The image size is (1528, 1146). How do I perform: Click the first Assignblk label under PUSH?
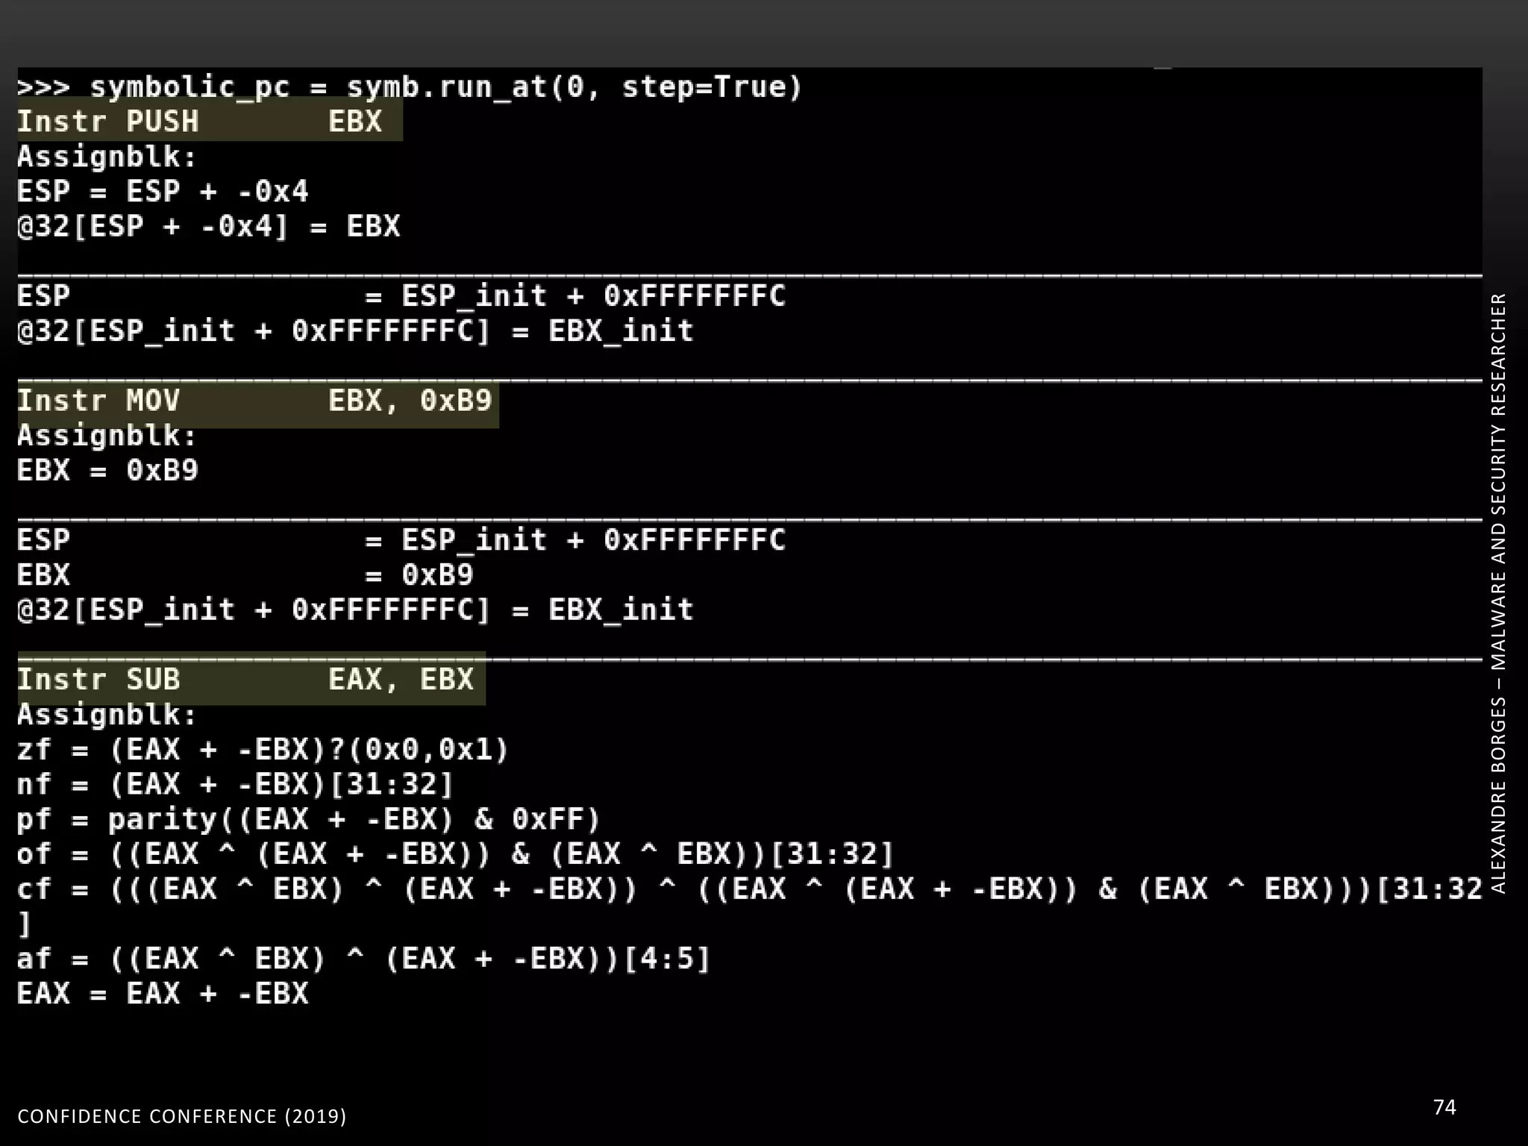click(x=107, y=157)
